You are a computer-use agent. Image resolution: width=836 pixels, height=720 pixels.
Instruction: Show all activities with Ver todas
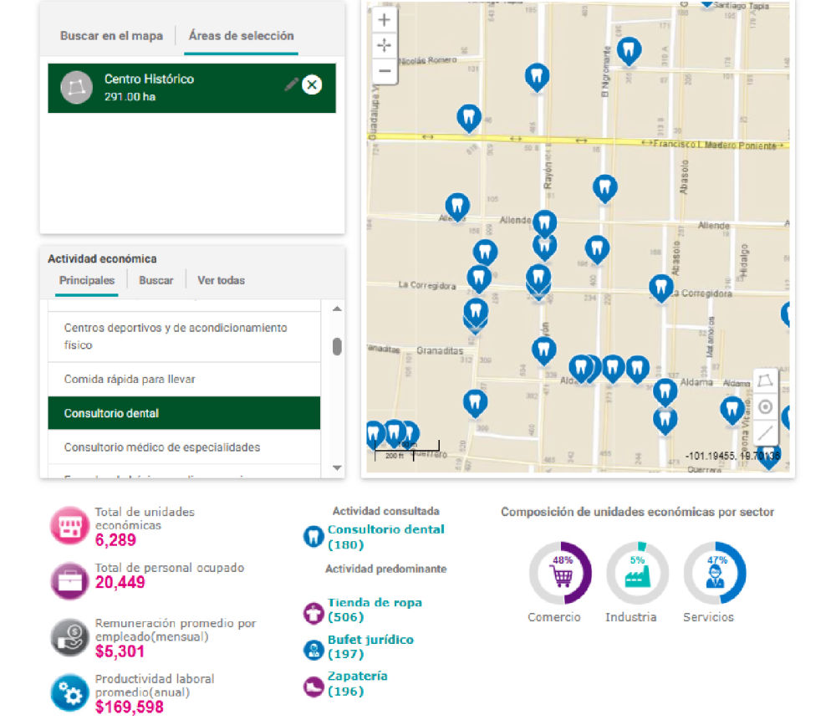pyautogui.click(x=221, y=281)
